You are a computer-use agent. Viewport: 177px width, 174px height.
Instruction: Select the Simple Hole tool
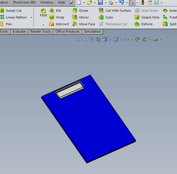tap(147, 17)
